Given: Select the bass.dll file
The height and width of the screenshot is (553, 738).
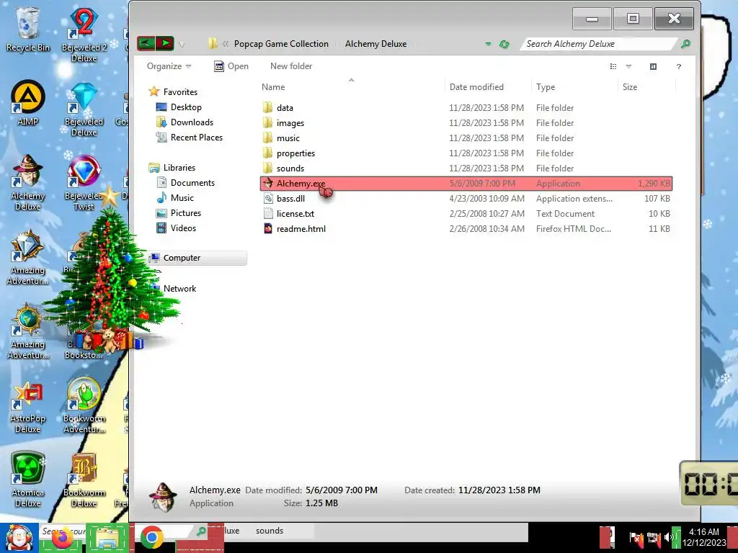Looking at the screenshot, I should click(466, 199).
